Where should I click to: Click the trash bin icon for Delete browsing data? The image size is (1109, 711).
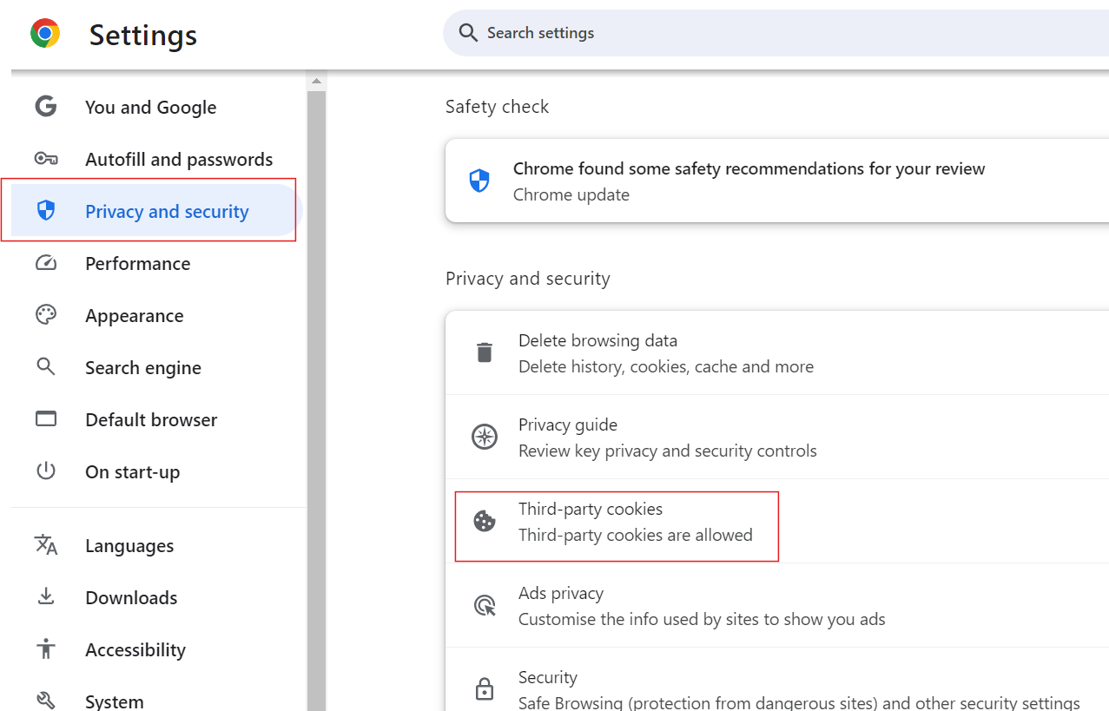point(484,352)
